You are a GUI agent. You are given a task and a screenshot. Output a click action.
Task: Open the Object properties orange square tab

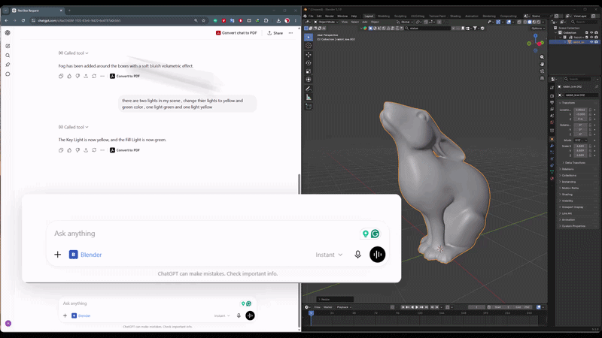552,139
